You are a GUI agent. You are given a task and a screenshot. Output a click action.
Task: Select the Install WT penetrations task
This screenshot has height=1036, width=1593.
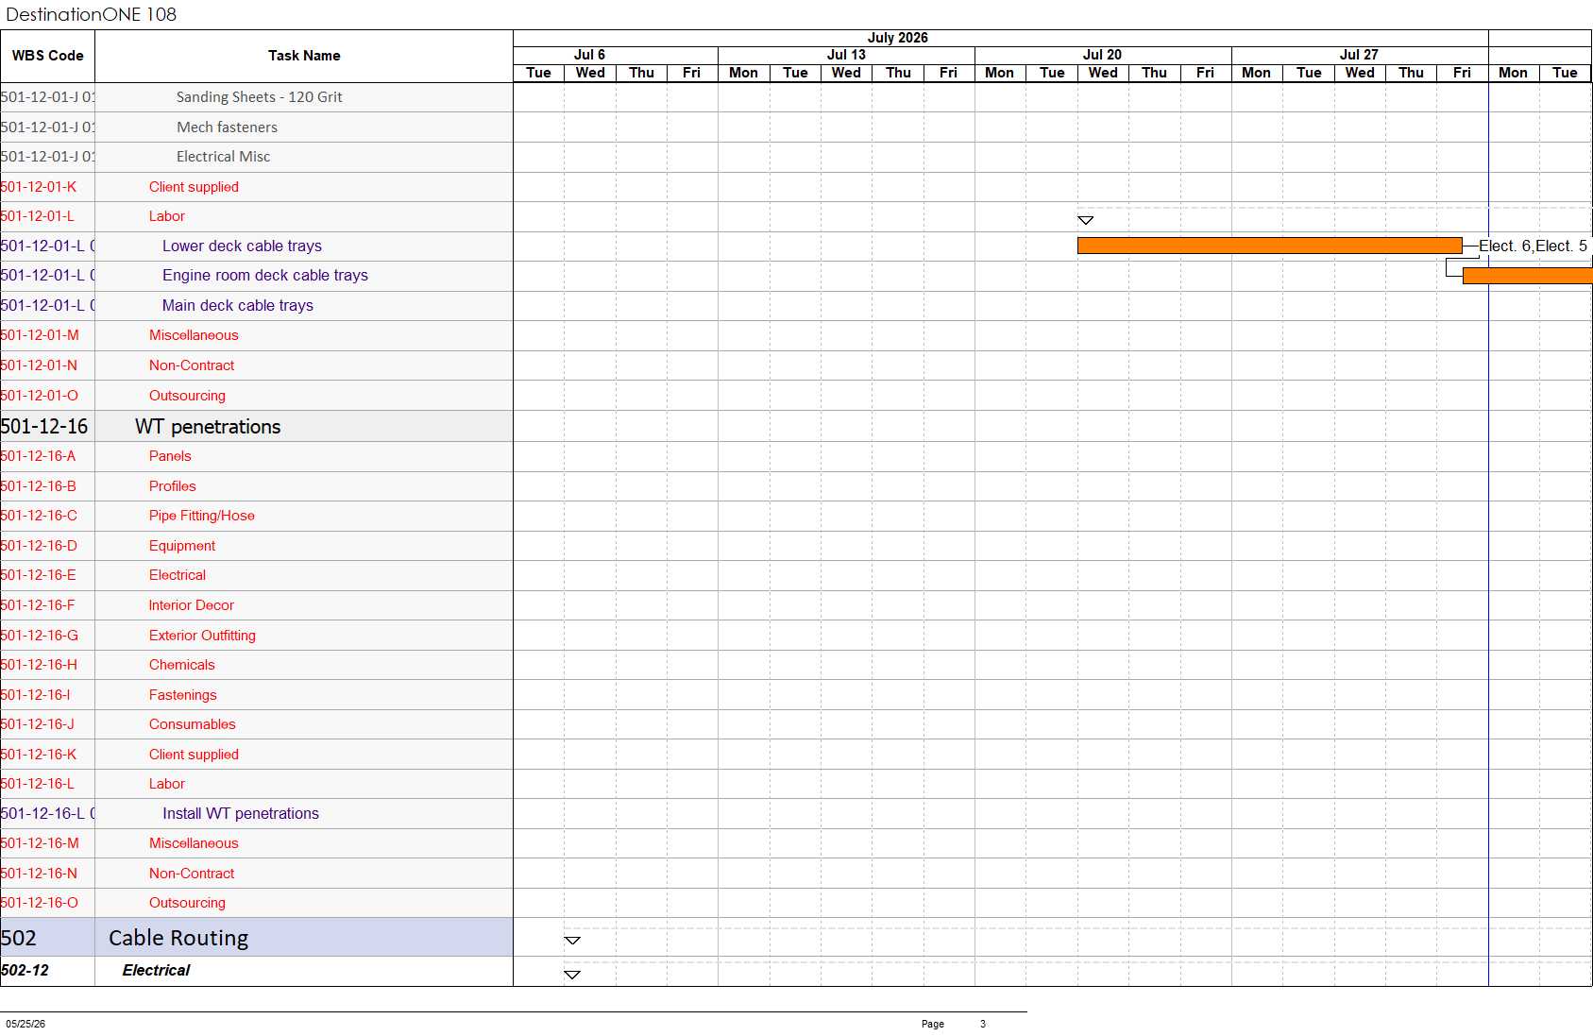pyautogui.click(x=241, y=814)
